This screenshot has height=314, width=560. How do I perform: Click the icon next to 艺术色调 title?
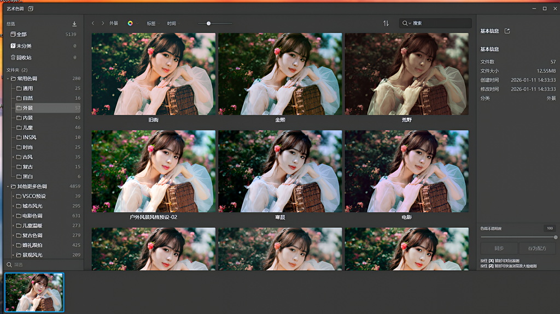pyautogui.click(x=31, y=9)
